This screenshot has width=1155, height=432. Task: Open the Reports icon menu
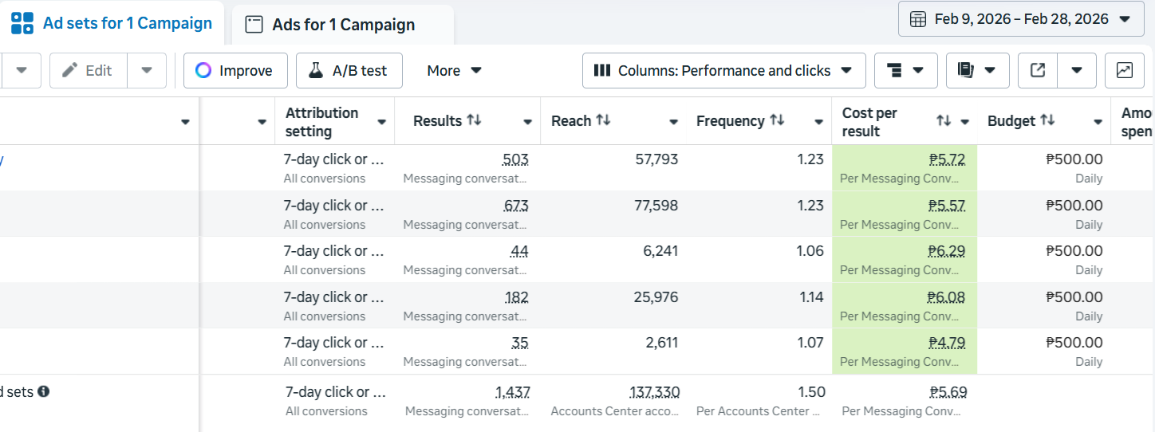click(x=977, y=71)
